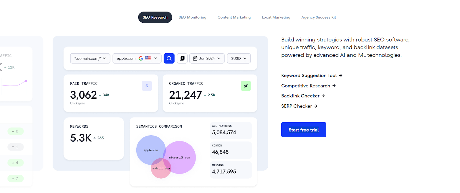Select the SEO Research tab
The height and width of the screenshot is (193, 460).
point(155,17)
